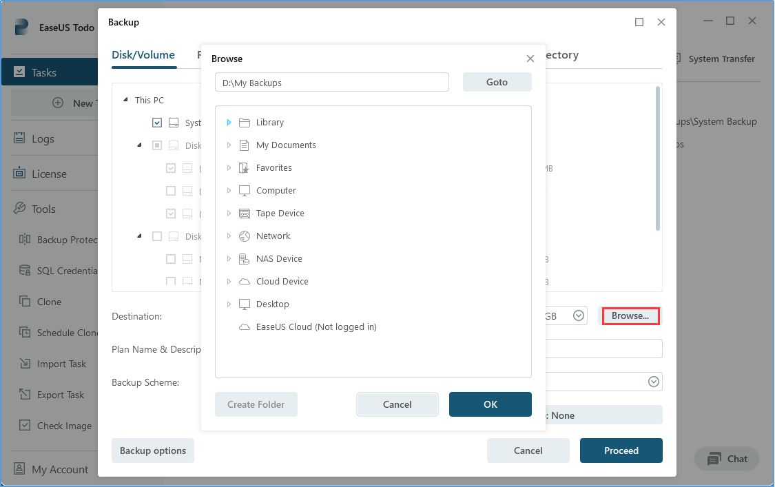Click the D:\My Backups path field
The width and height of the screenshot is (775, 487).
coord(332,82)
